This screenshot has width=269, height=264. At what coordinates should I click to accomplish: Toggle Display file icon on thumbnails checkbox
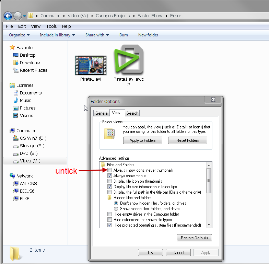(110, 181)
